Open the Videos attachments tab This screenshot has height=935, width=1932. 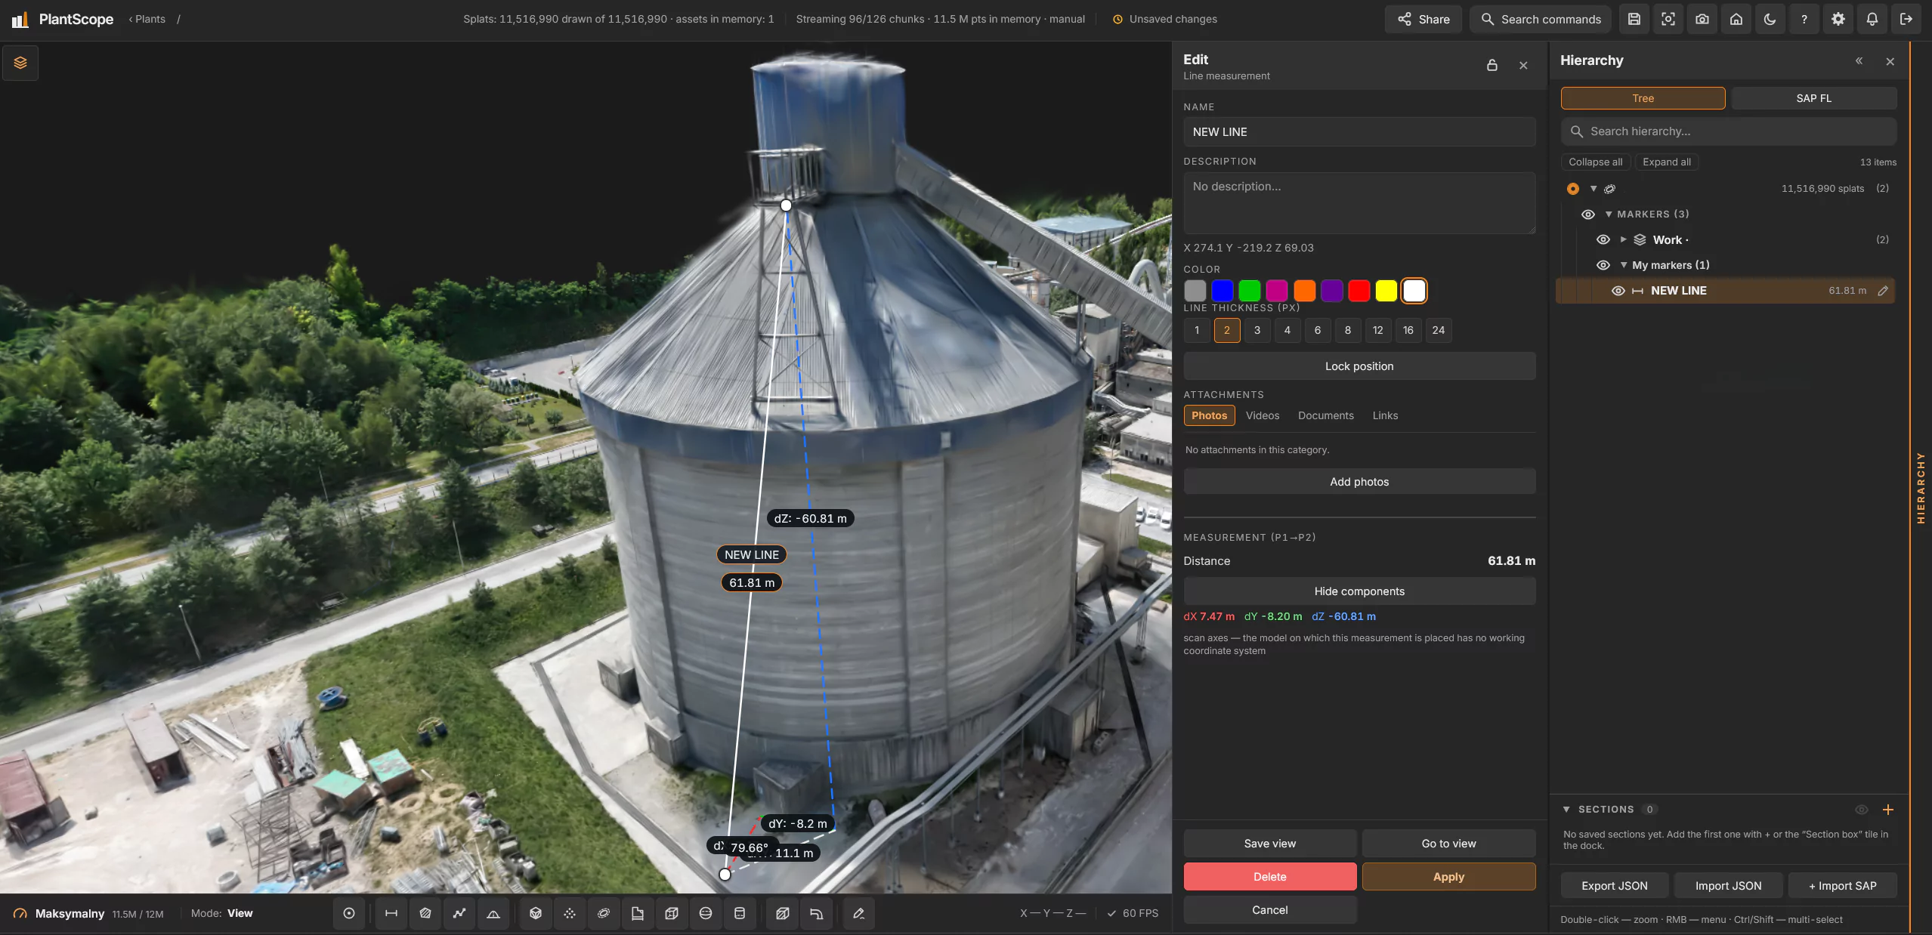tap(1263, 415)
